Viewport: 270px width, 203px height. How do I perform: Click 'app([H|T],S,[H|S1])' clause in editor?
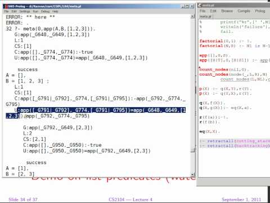click(235, 60)
